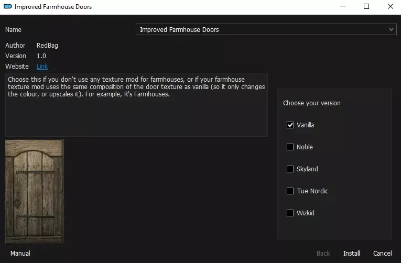Open the Website Link
The image size is (401, 263).
pyautogui.click(x=42, y=67)
